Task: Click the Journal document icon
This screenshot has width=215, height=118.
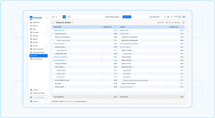Action: (x=31, y=46)
